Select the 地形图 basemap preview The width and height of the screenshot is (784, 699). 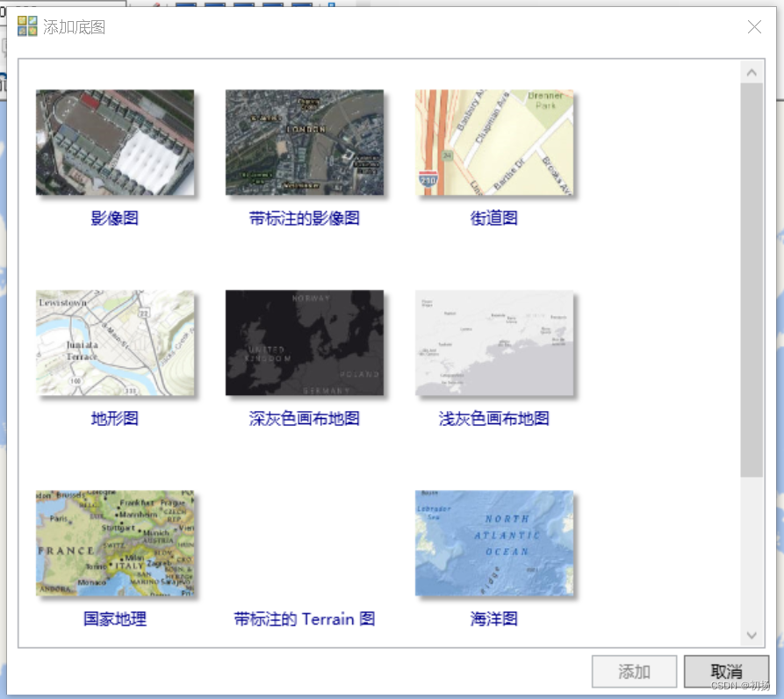point(115,343)
